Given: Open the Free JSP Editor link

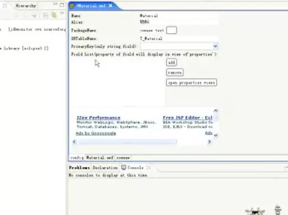Looking at the screenshot, I should click(x=188, y=118).
